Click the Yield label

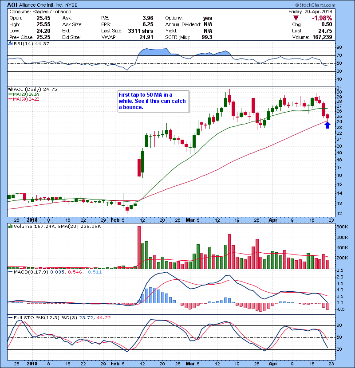click(171, 31)
